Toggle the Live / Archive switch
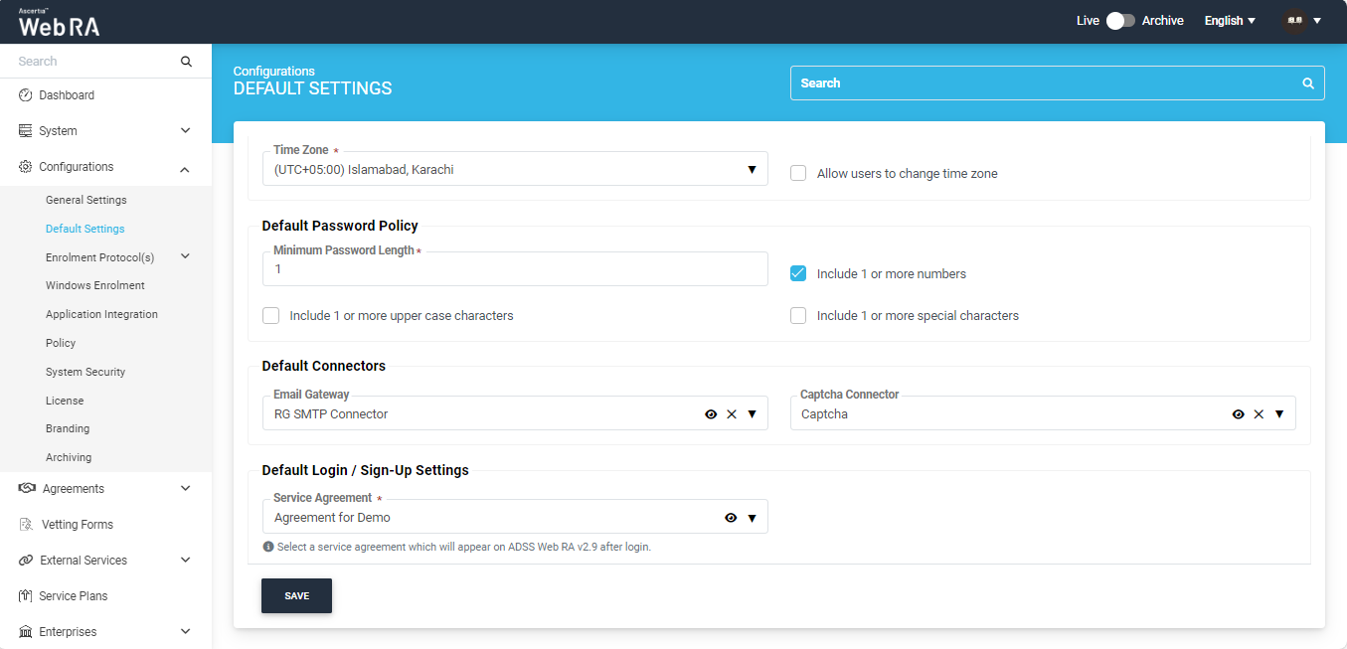 [1120, 21]
